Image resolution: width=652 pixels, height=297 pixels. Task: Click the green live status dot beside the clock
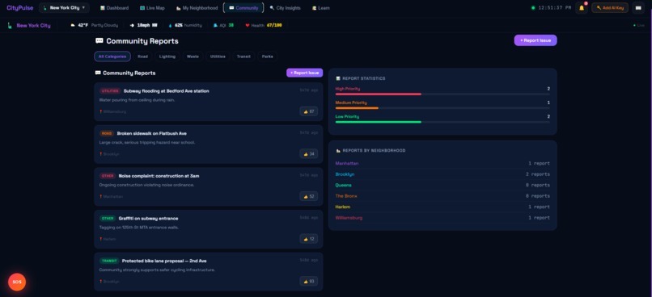coord(533,8)
